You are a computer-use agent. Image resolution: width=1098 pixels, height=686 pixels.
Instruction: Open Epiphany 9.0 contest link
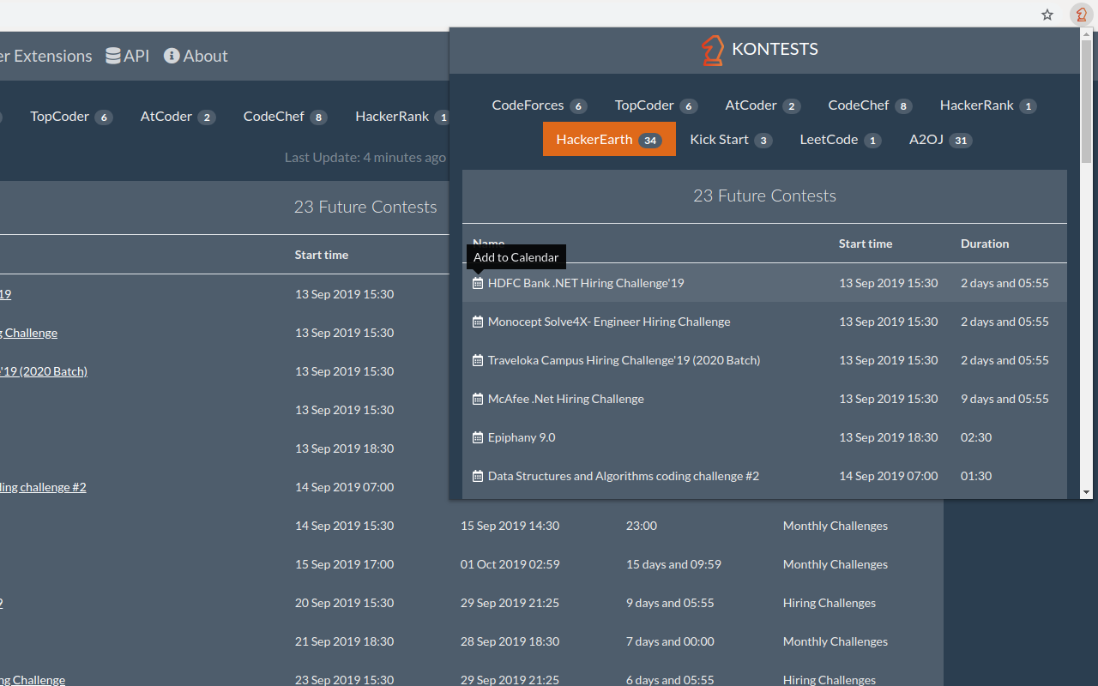[x=522, y=437]
